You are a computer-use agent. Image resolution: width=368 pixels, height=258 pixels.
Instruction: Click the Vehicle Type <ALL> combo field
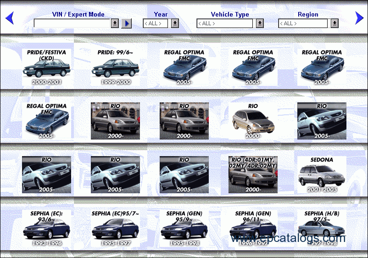(x=224, y=23)
